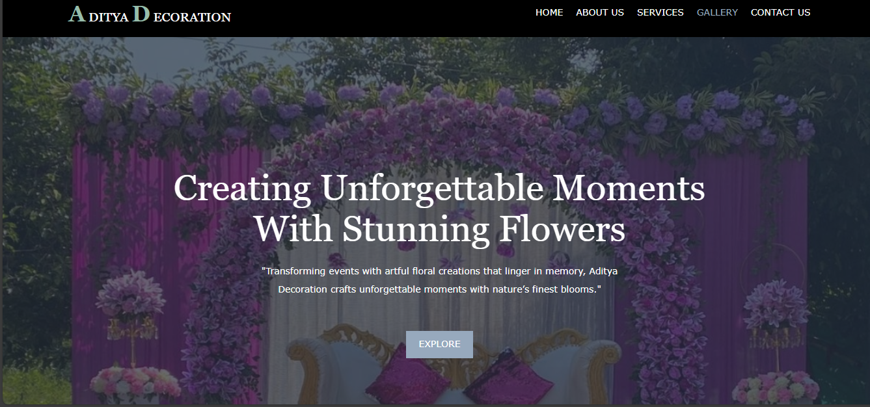870x407 pixels.
Task: Click the "Creating Unforgettable Moments" headline line
Action: tap(439, 188)
